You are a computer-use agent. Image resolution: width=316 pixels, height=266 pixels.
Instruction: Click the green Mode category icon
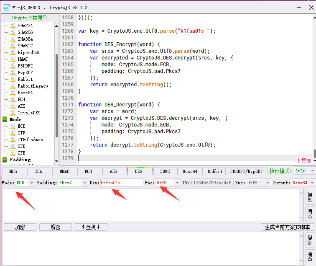(5, 119)
